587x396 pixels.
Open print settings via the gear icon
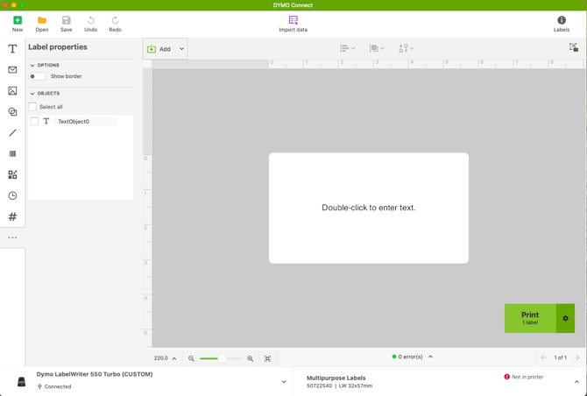pyautogui.click(x=565, y=318)
